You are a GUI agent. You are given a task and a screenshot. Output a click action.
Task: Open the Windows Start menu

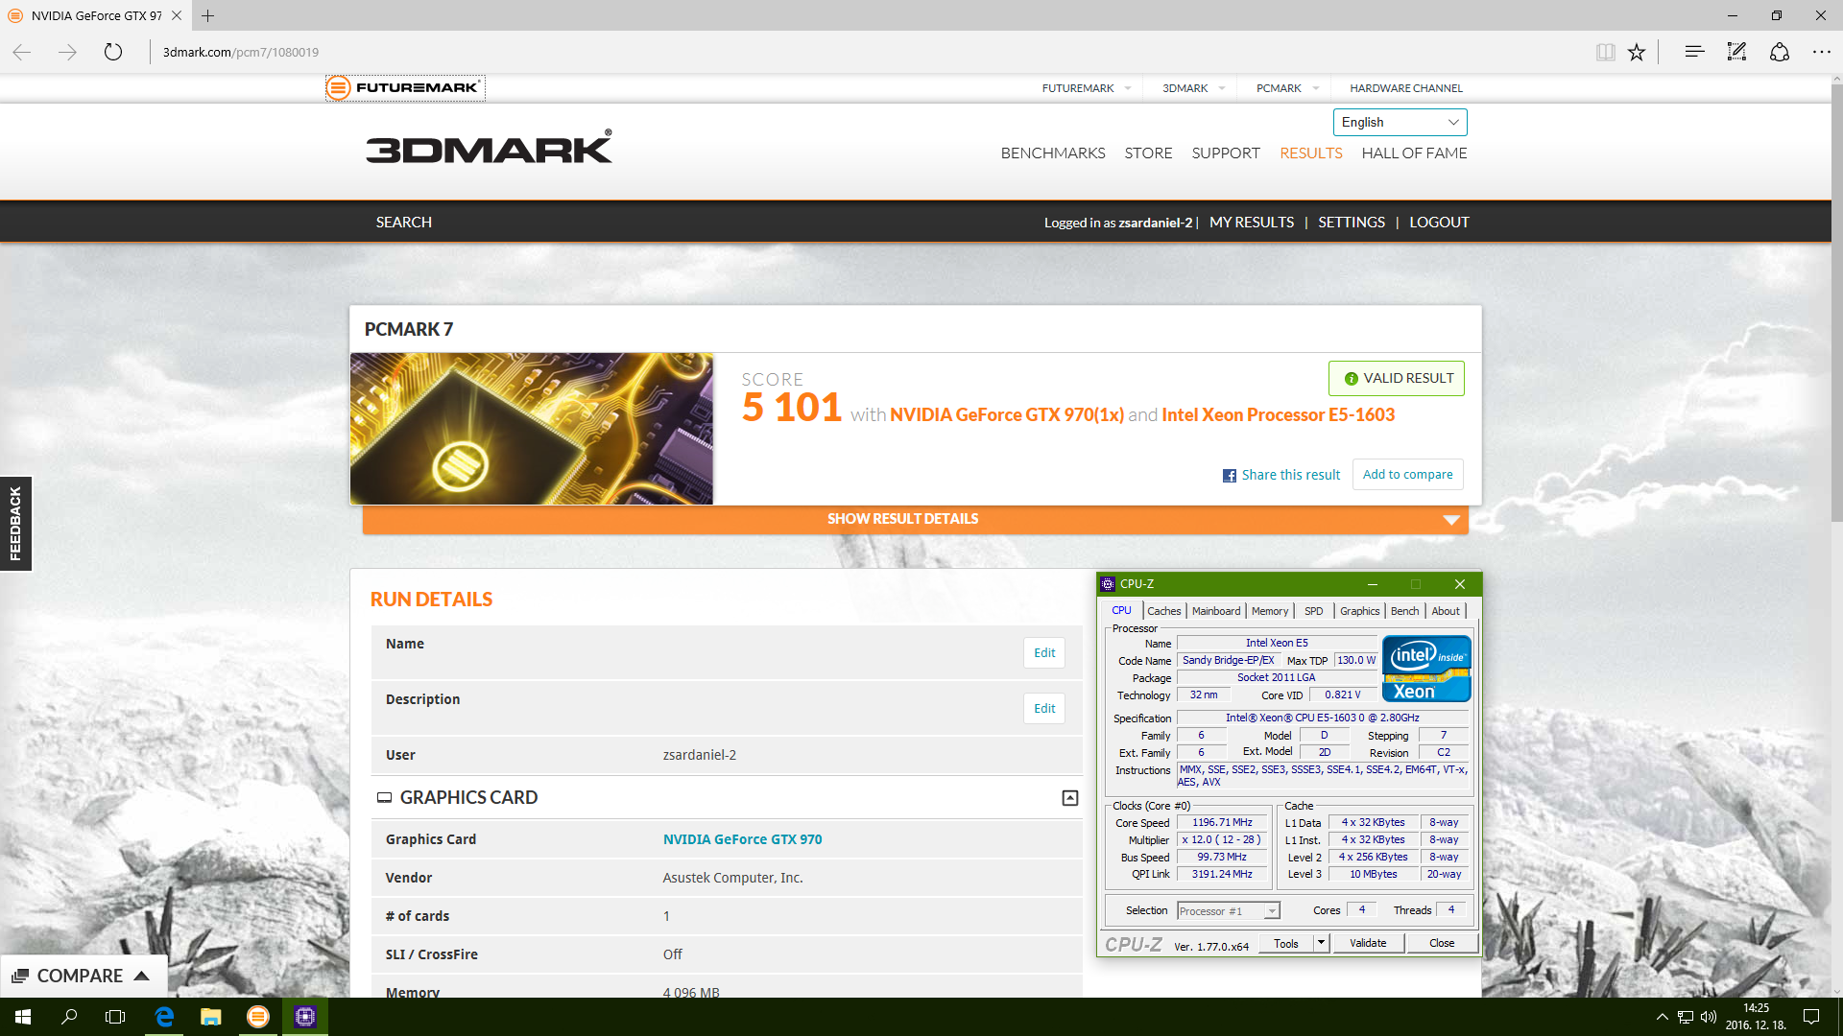point(23,1017)
